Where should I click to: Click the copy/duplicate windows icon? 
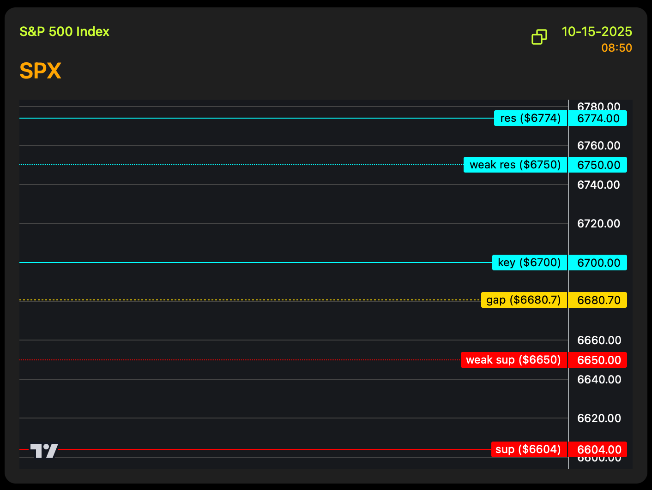click(539, 37)
